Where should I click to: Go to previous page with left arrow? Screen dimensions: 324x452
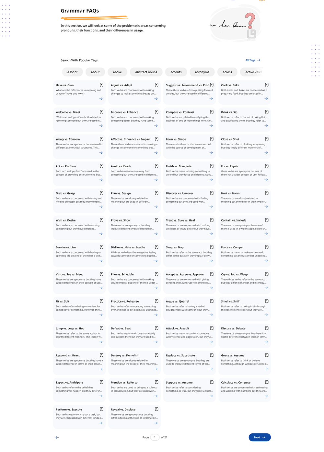pyautogui.click(x=57, y=437)
